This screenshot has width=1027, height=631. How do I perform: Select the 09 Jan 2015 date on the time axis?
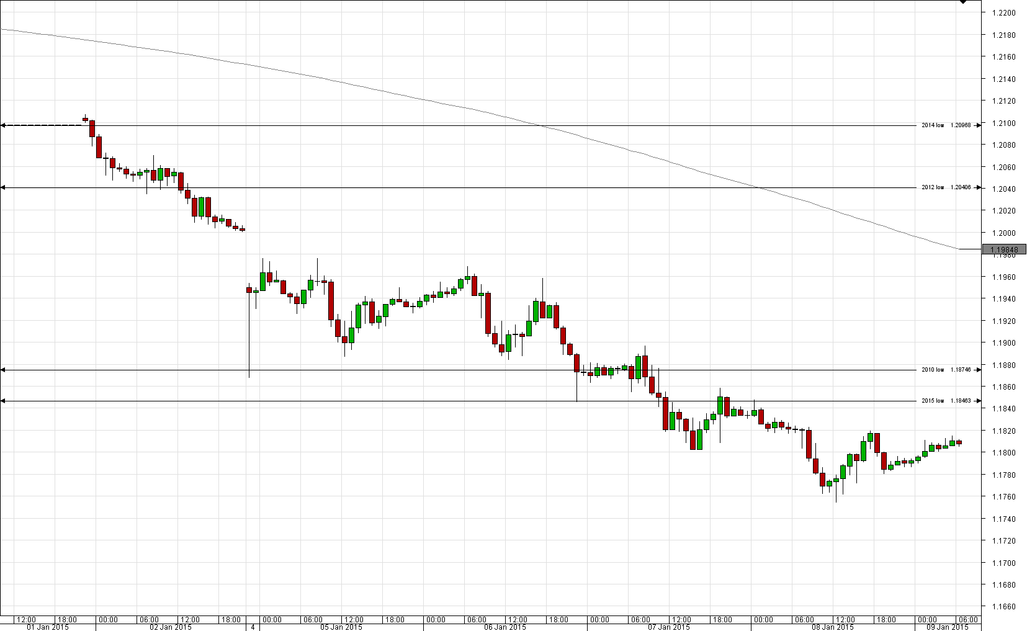pos(948,627)
